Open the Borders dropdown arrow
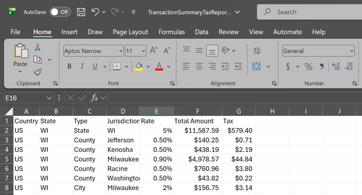Viewport: 362px width, 195px height. [126, 67]
